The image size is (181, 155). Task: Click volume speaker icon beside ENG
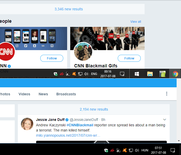[86, 74]
